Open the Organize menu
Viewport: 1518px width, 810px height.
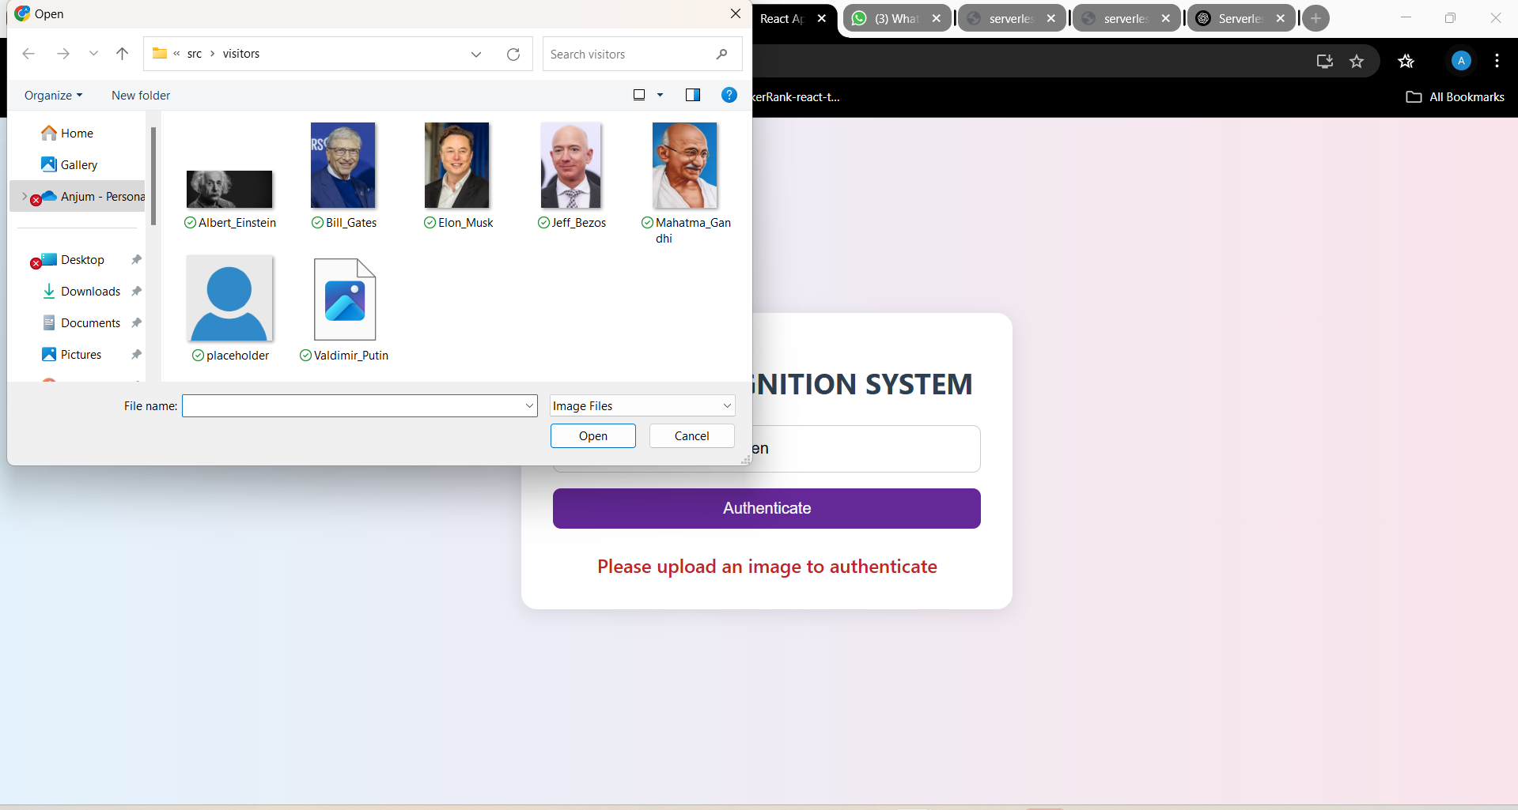[53, 96]
